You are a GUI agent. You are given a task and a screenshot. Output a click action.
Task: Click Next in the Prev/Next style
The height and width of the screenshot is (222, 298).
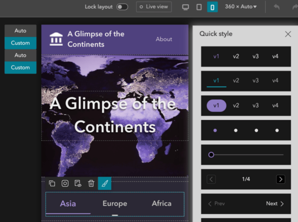pos(275,204)
